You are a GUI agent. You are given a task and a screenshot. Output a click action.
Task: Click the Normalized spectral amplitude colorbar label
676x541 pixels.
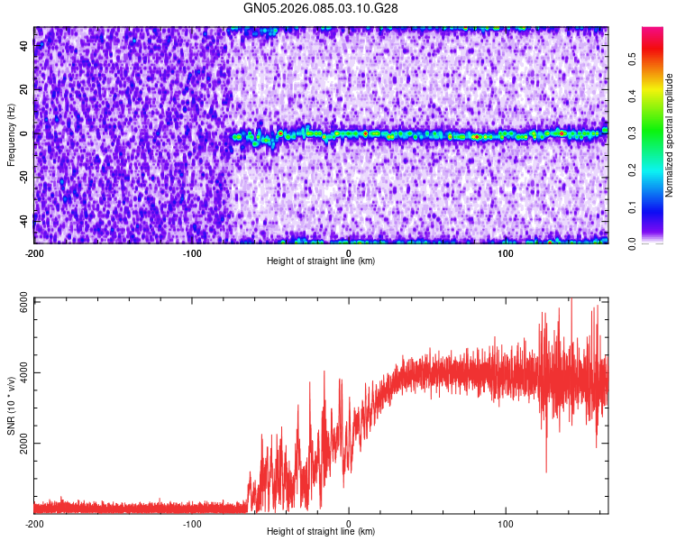(x=670, y=135)
